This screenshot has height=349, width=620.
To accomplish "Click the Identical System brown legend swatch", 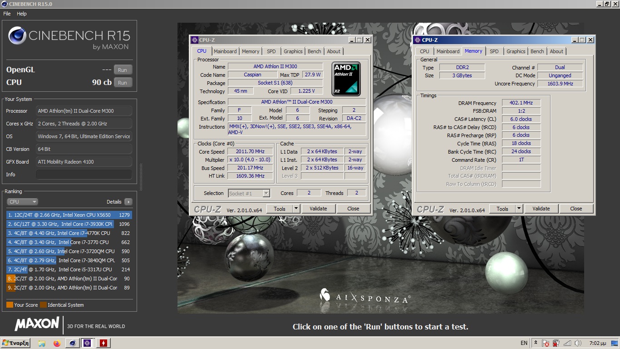I will [43, 305].
